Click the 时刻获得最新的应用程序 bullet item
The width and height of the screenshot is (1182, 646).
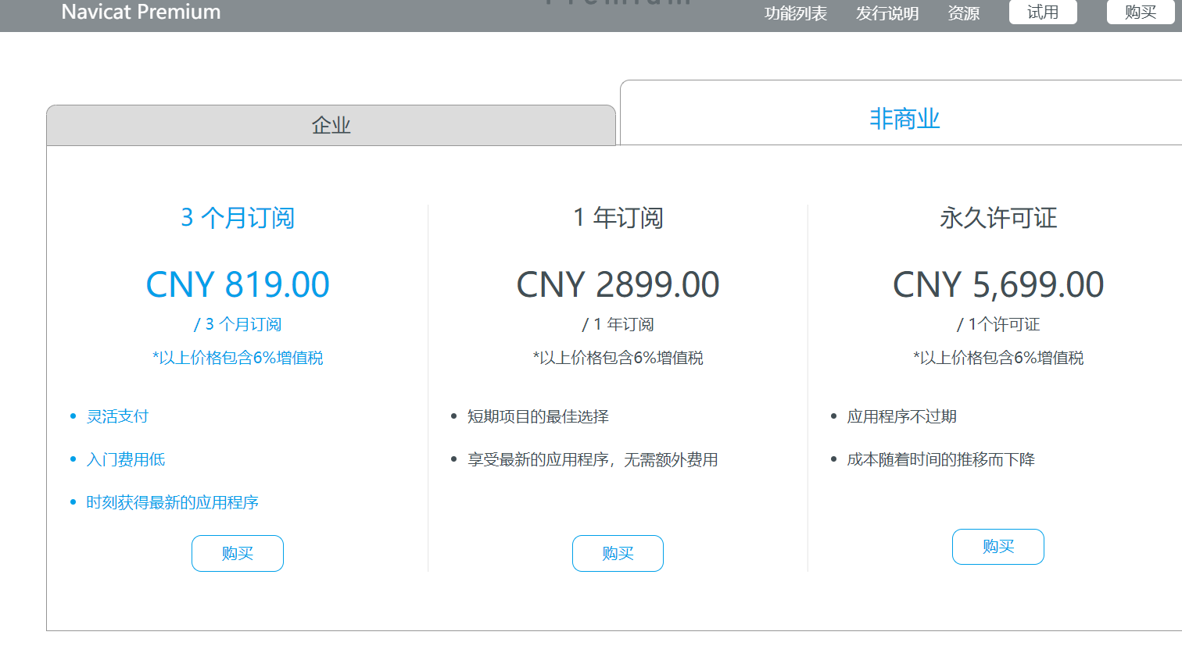[172, 502]
